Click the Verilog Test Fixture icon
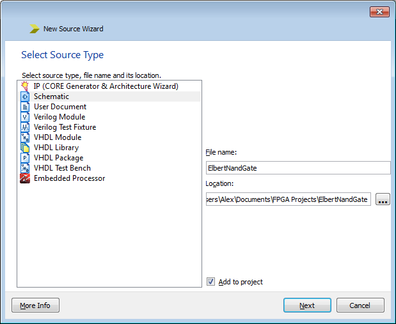 [26, 127]
